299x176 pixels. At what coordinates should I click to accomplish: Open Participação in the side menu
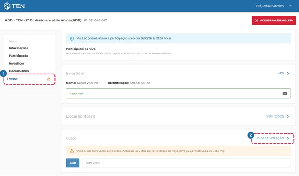18,56
